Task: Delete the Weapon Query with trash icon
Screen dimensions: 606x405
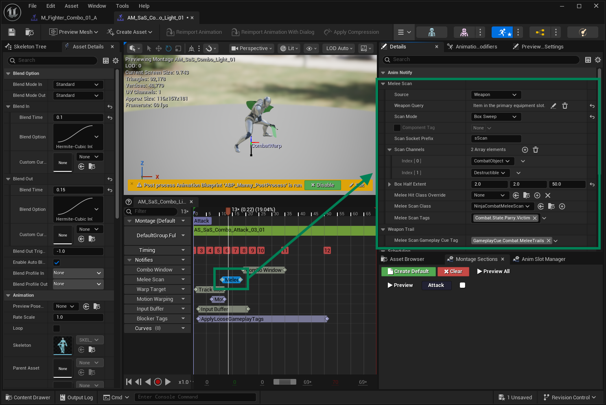Action: pyautogui.click(x=565, y=106)
